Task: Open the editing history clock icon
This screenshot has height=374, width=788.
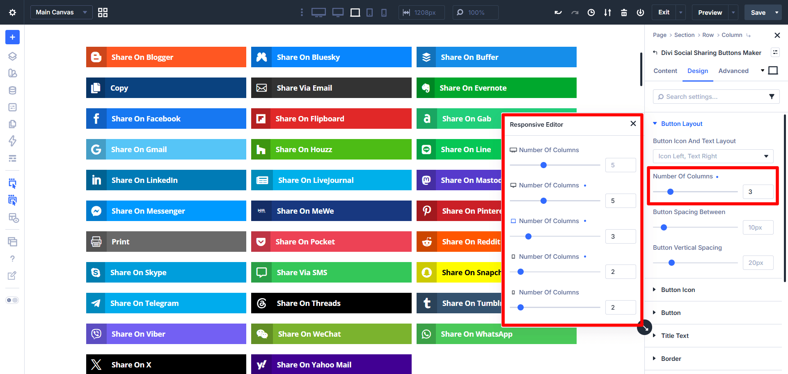Action: click(591, 12)
